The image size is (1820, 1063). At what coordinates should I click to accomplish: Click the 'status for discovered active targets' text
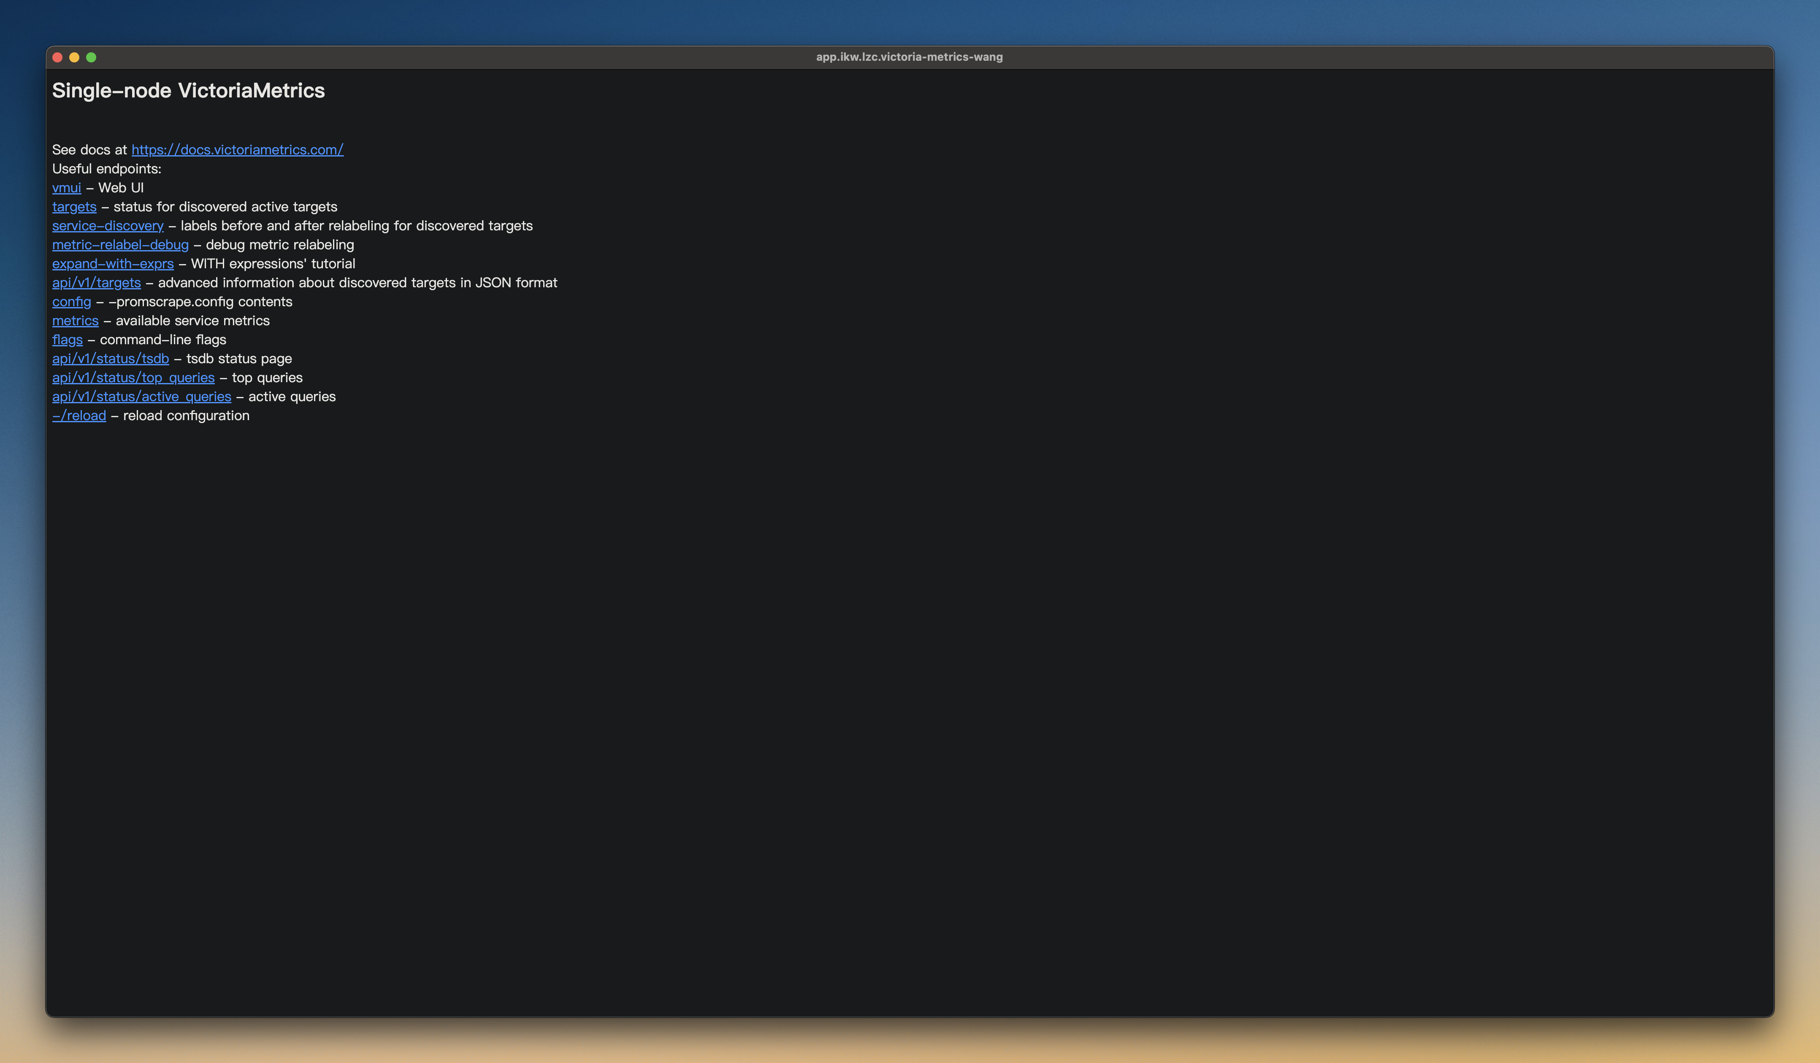(x=225, y=206)
